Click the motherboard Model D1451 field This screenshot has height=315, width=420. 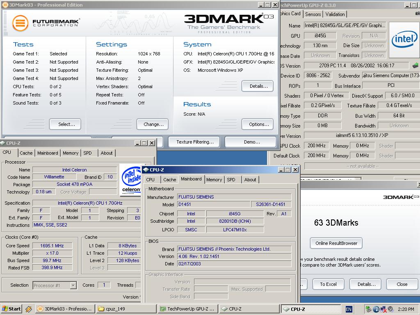pyautogui.click(x=214, y=204)
